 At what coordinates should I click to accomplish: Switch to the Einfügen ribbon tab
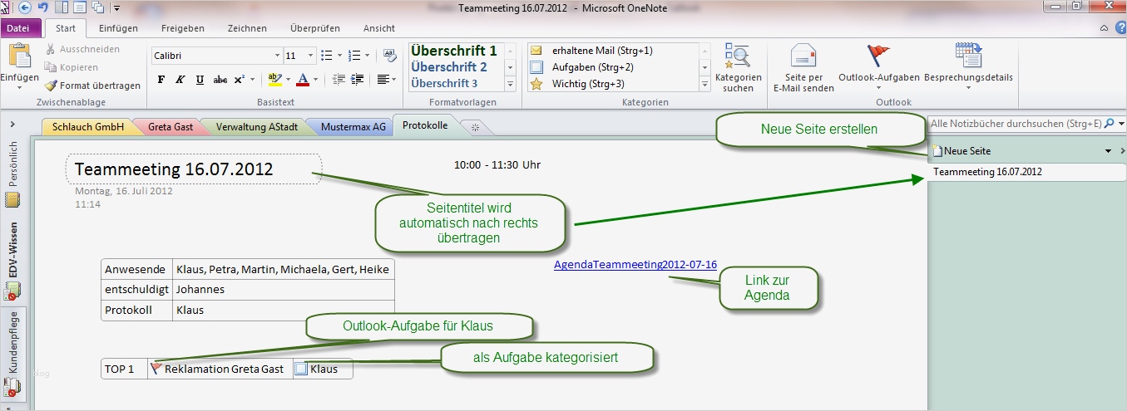tap(118, 28)
